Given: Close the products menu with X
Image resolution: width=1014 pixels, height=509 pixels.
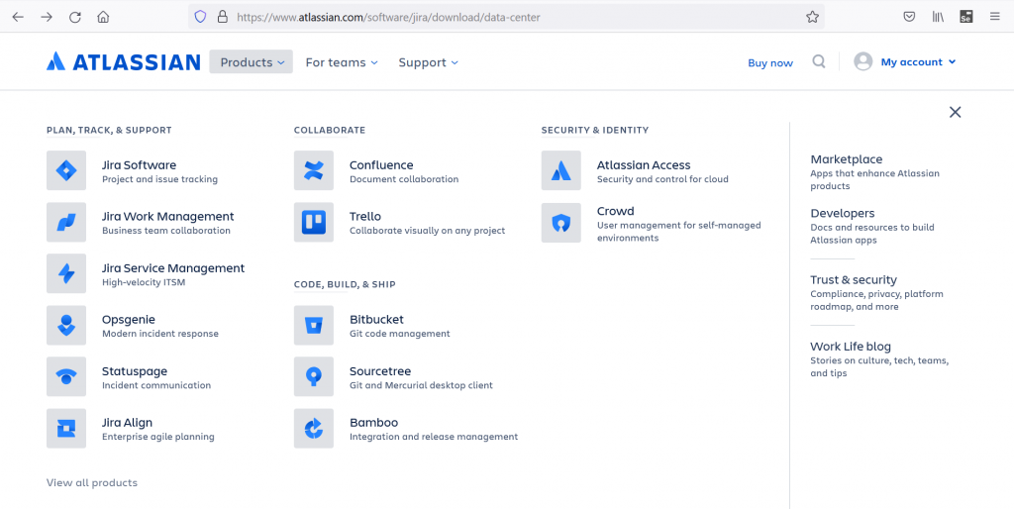Looking at the screenshot, I should coord(955,112).
